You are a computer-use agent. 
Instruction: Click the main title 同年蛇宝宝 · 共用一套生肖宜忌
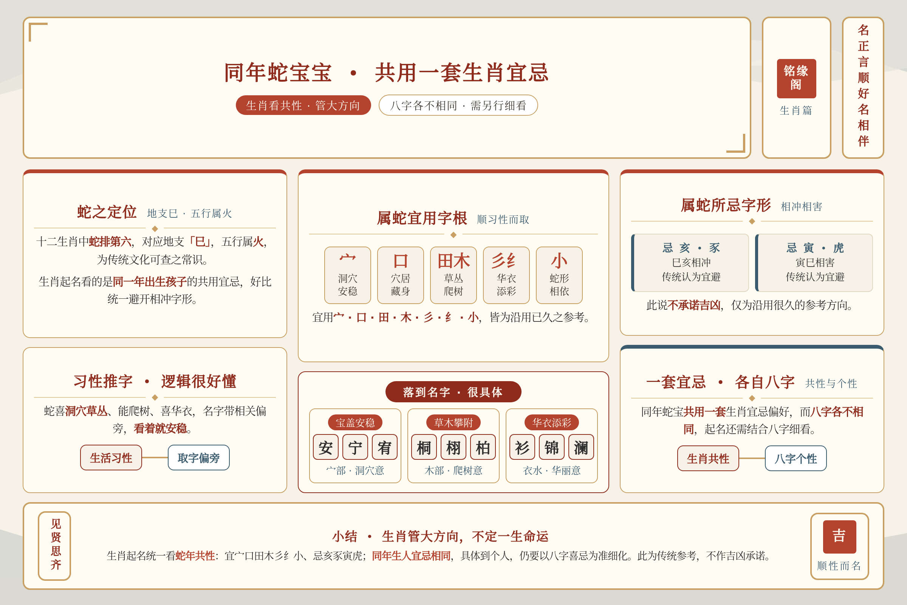pos(386,73)
